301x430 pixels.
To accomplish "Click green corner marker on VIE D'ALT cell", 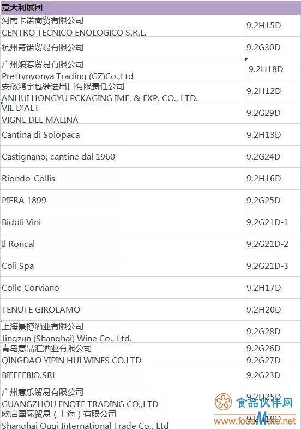I will tap(2, 103).
